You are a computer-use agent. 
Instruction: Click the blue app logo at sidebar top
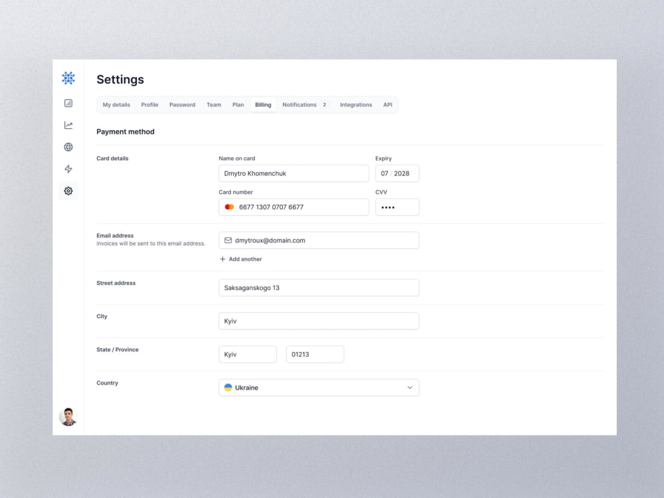(x=68, y=78)
